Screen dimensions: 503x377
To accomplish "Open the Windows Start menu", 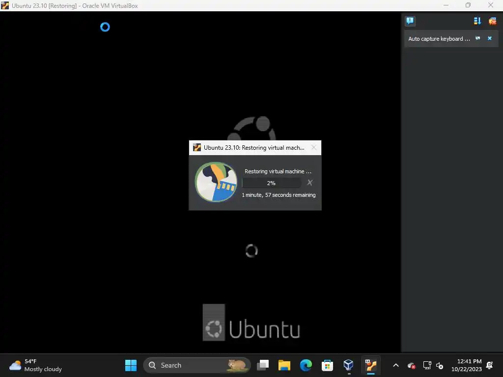I will tap(131, 365).
